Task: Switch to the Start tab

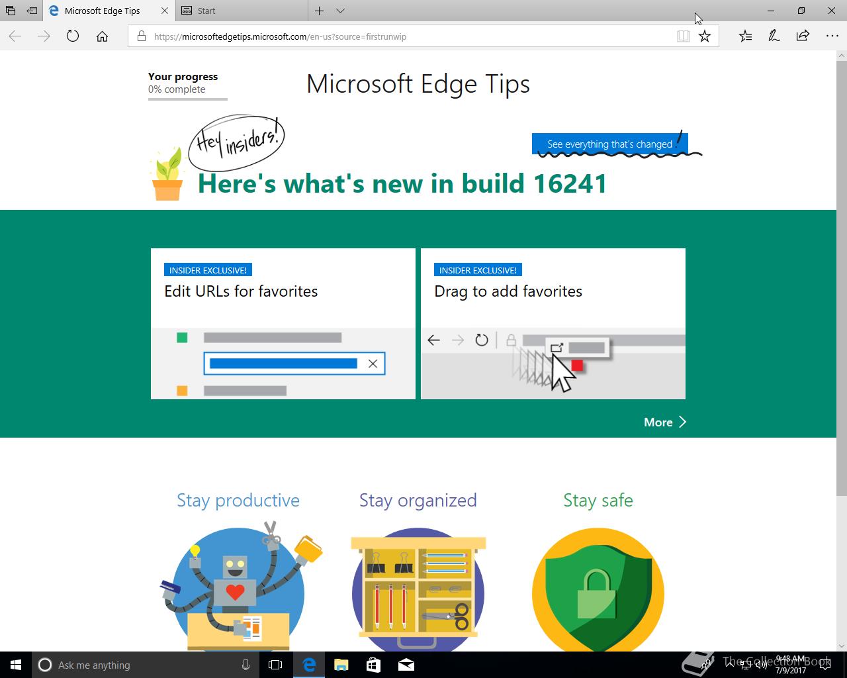Action: pos(242,11)
